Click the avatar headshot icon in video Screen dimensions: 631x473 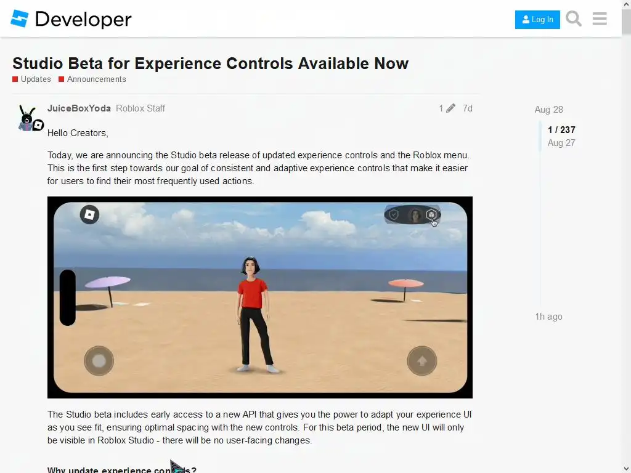(x=414, y=215)
